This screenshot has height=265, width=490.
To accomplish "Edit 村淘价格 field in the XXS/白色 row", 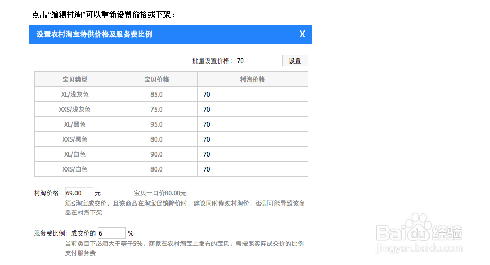I will (x=253, y=169).
